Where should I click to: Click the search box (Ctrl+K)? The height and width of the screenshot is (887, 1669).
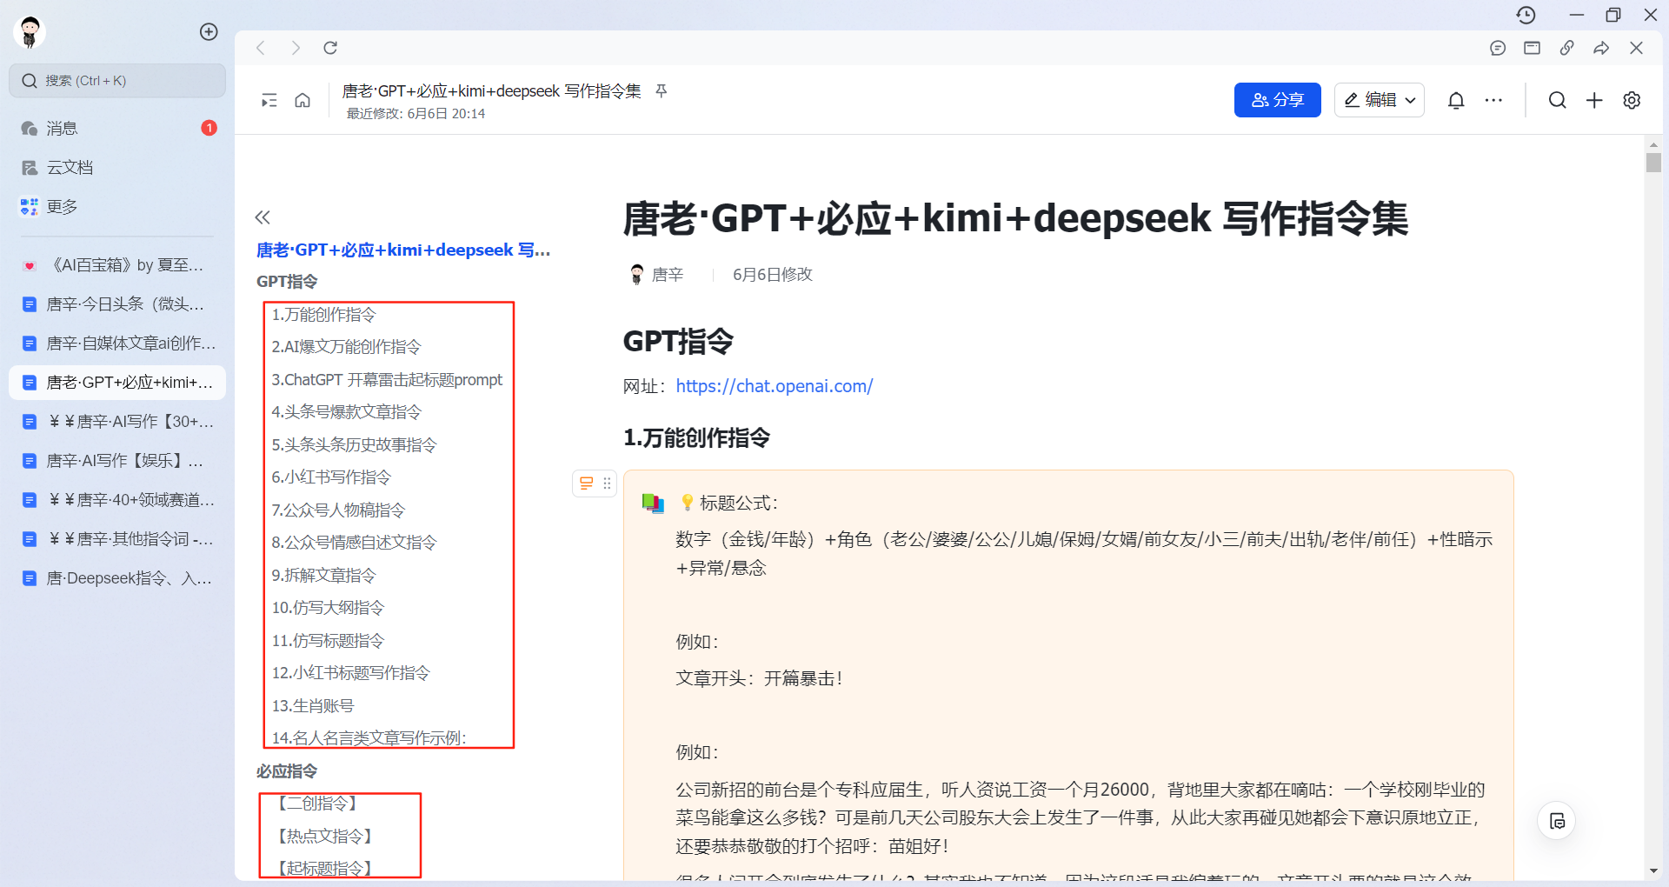(x=117, y=81)
